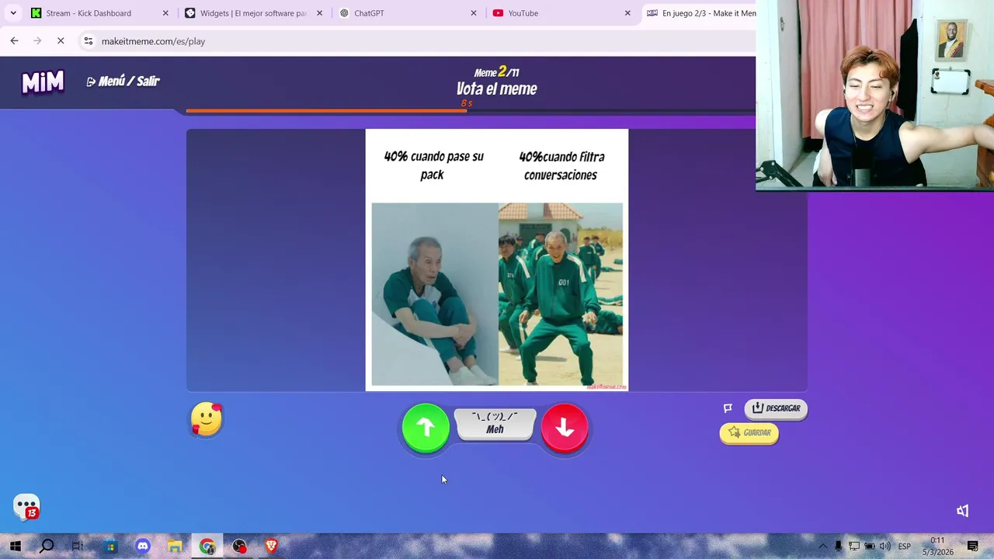Open Windows Start menu

pyautogui.click(x=15, y=546)
